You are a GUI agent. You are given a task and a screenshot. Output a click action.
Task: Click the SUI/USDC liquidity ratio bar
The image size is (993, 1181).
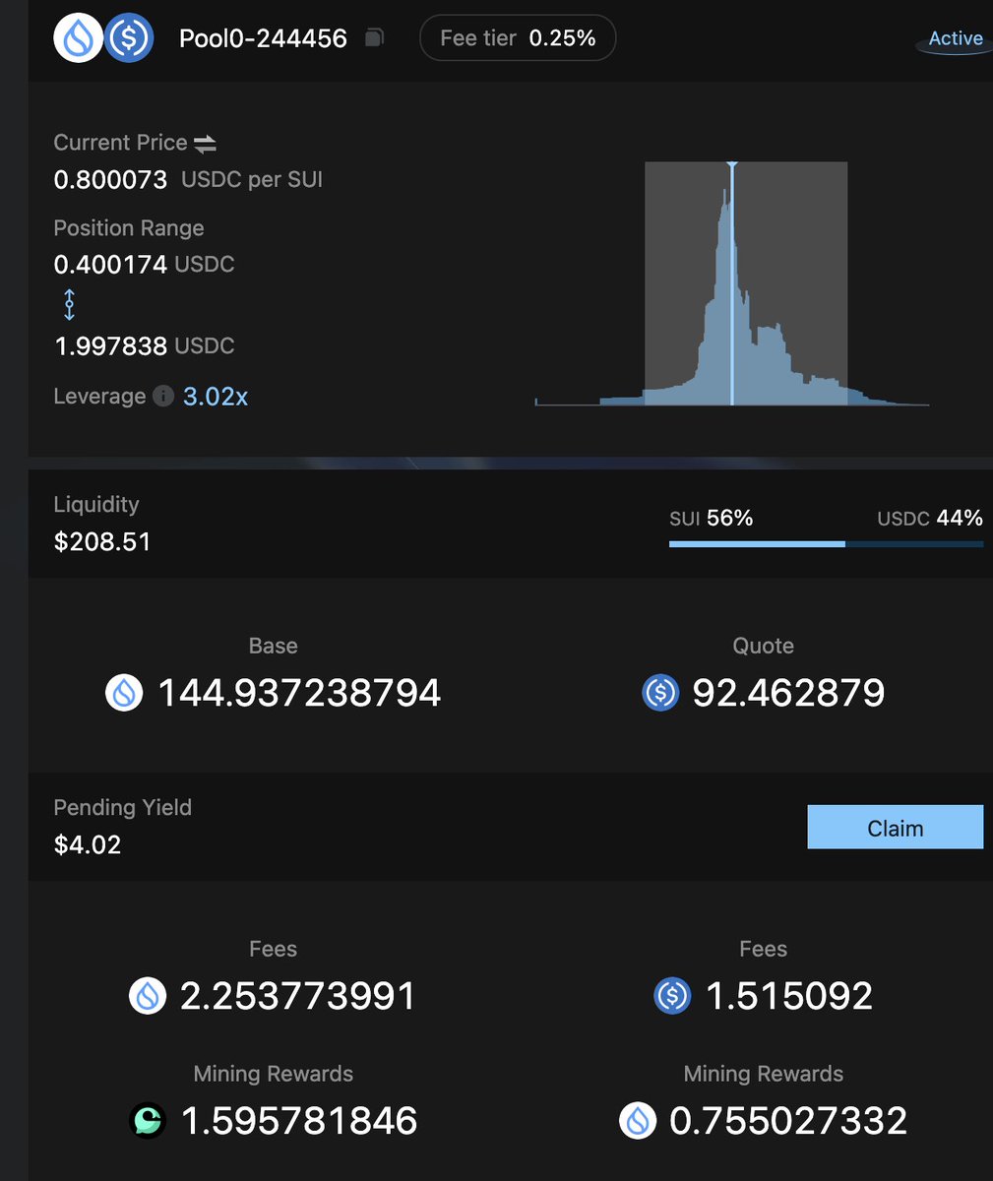tap(825, 543)
